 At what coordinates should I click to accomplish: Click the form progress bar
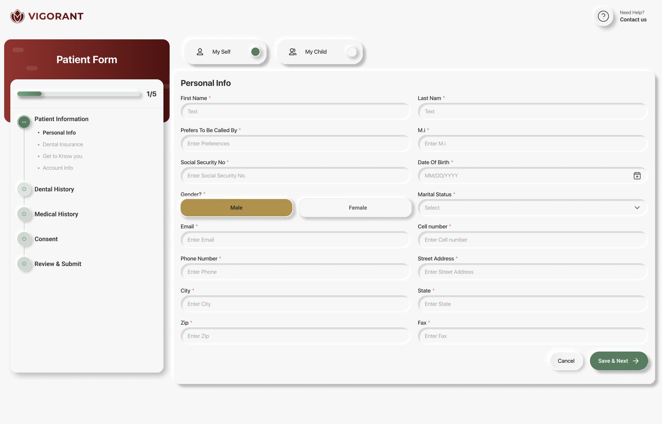tap(79, 94)
